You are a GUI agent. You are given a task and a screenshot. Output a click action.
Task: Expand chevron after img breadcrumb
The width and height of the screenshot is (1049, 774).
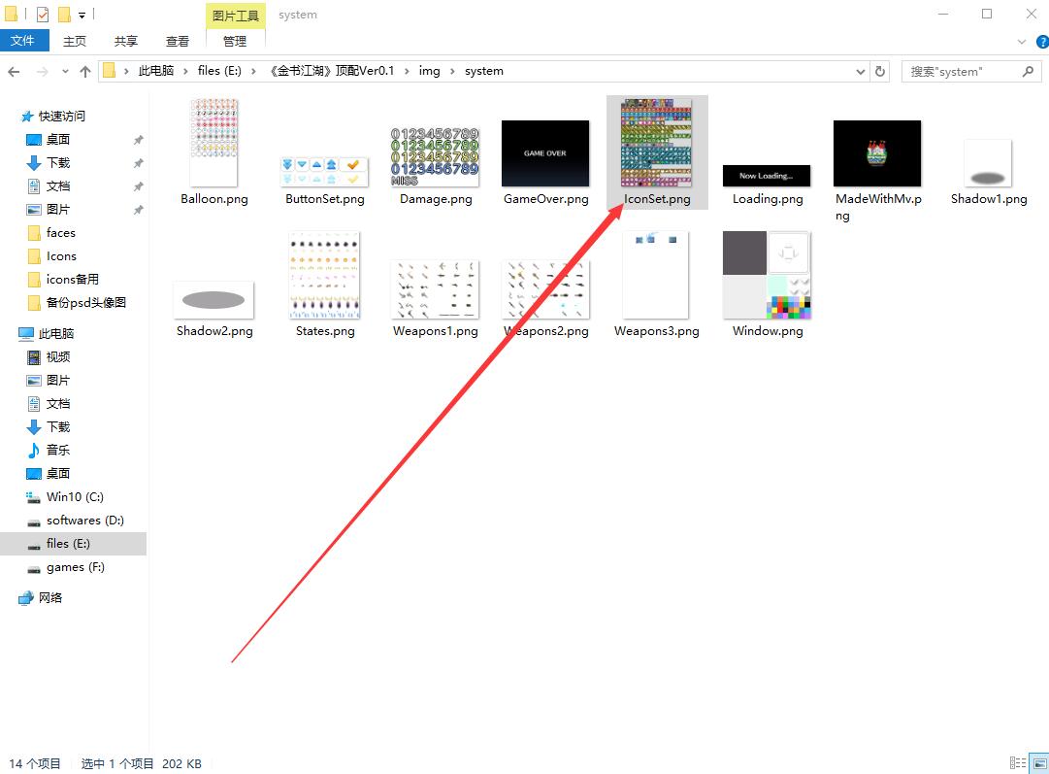point(452,71)
